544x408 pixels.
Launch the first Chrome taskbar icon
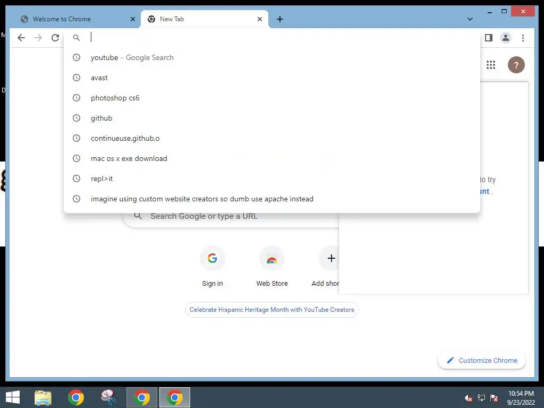point(75,397)
